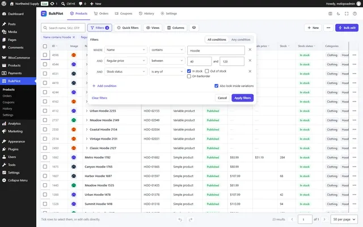Open the is any of operator dropdown
Viewport: 363px width, 227px height.
pyautogui.click(x=167, y=72)
